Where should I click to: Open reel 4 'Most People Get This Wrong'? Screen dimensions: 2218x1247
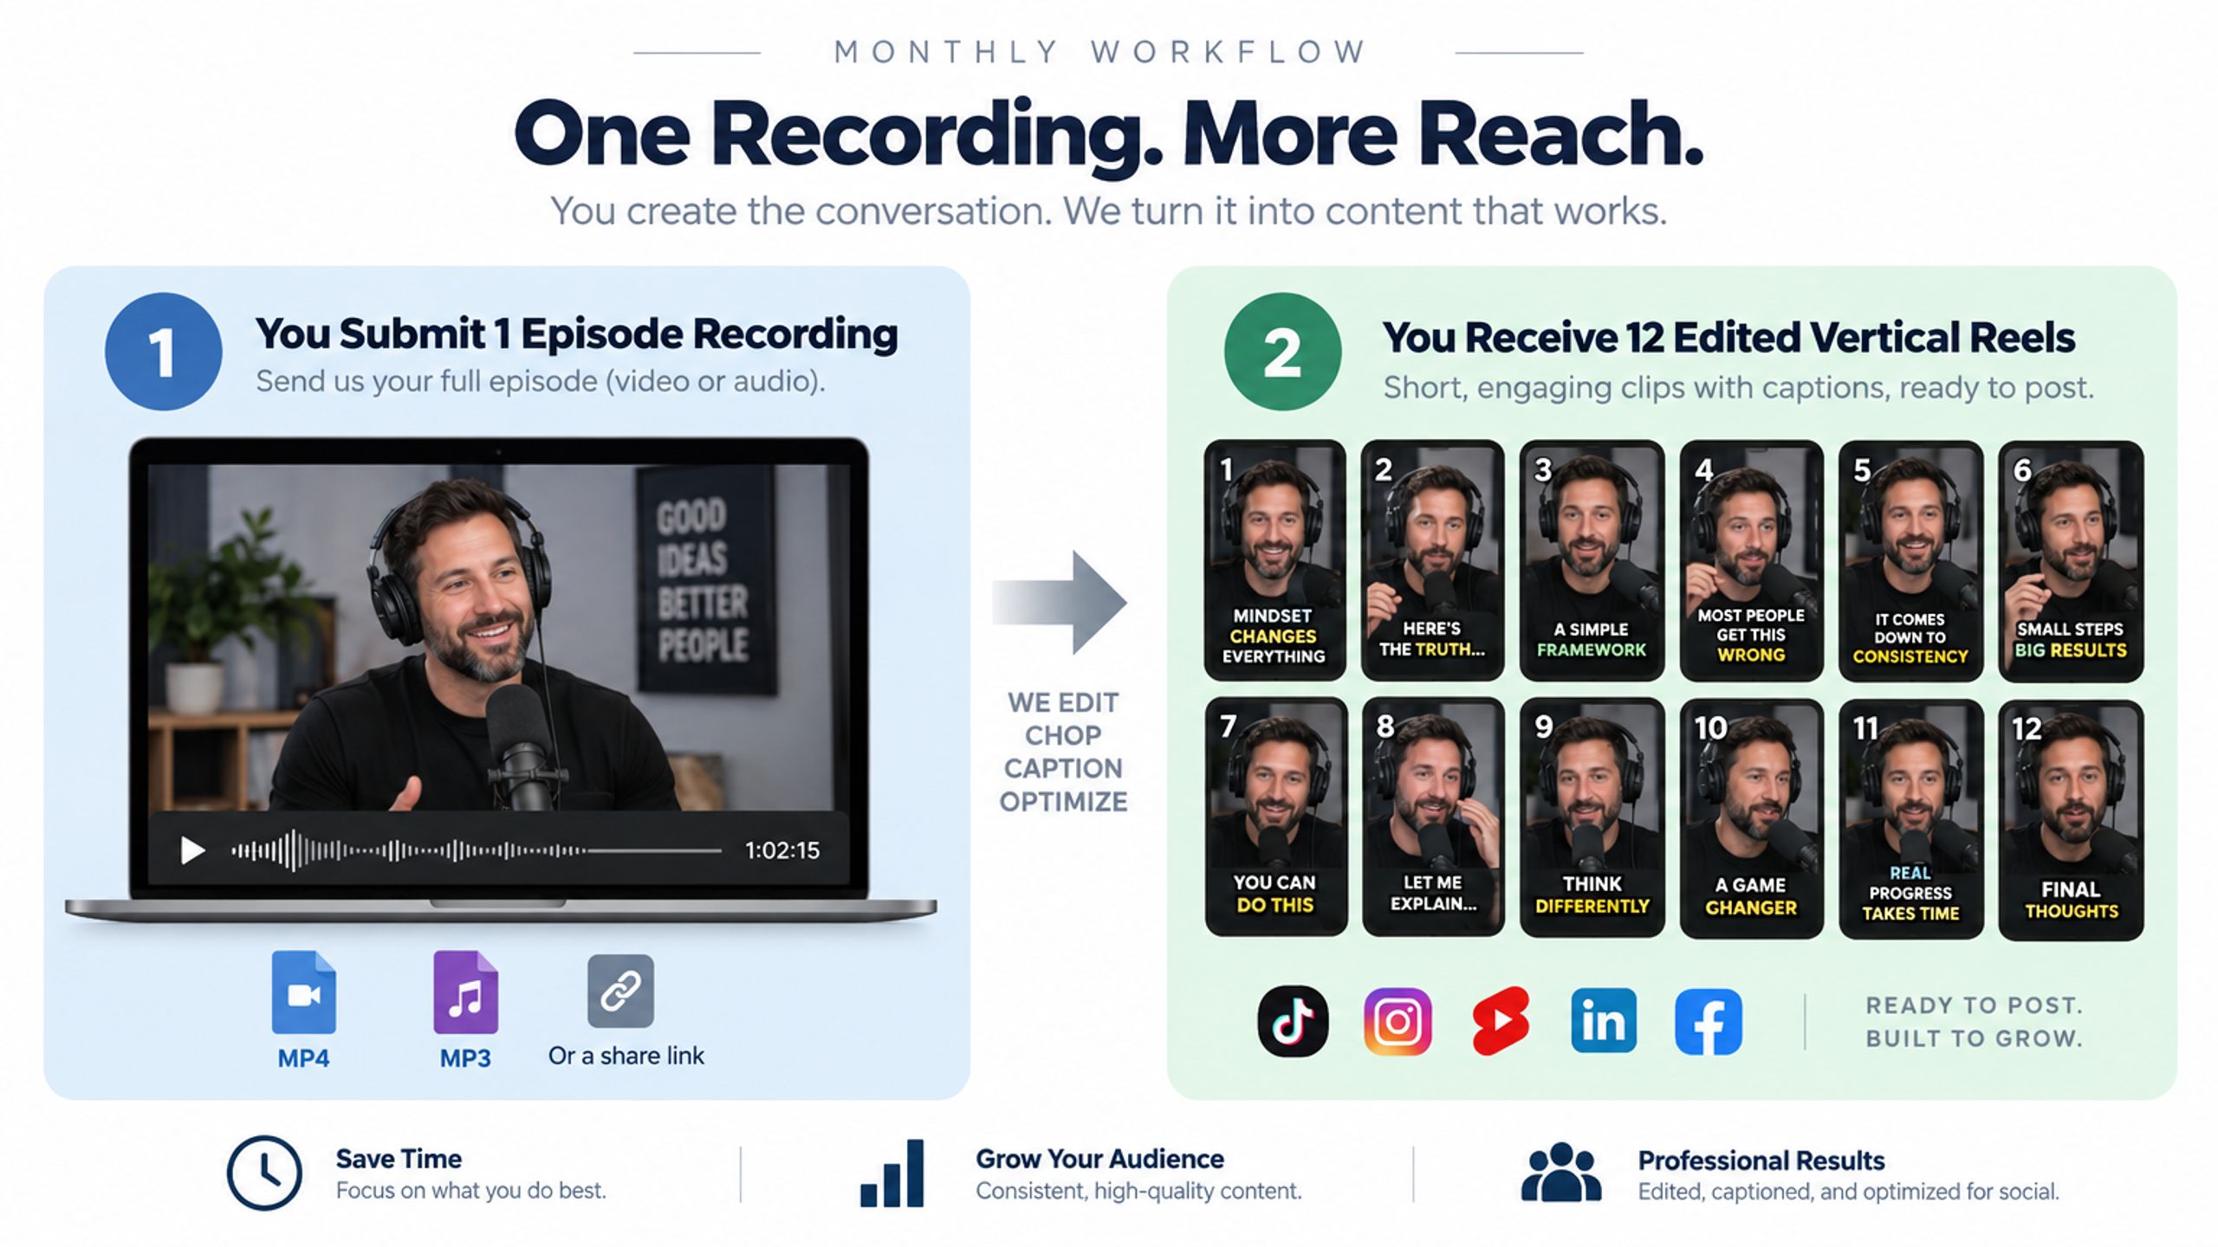(1751, 560)
